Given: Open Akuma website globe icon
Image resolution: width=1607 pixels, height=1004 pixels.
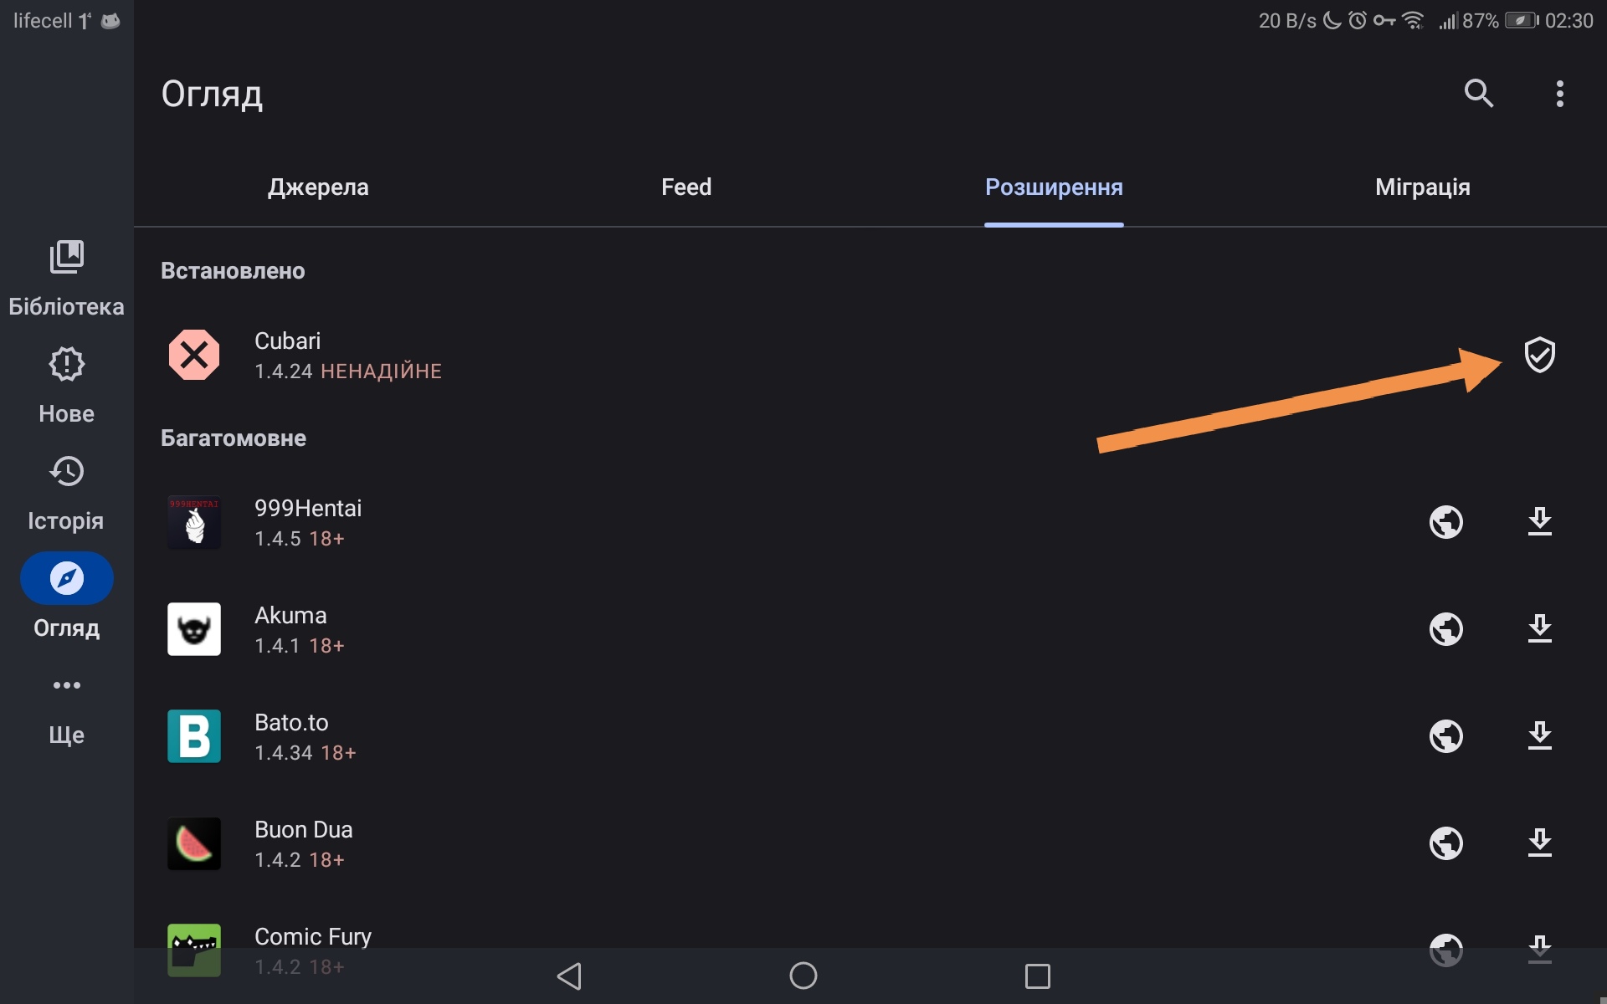Looking at the screenshot, I should click(x=1445, y=629).
